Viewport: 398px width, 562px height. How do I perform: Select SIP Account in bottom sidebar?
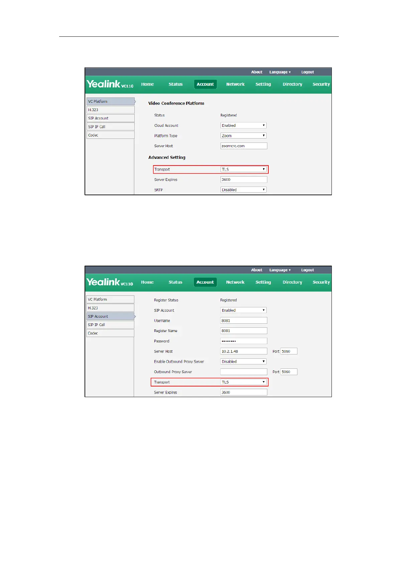point(111,316)
